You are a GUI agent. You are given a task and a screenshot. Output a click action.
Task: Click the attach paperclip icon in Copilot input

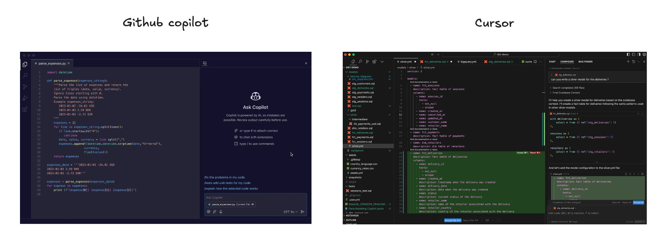[214, 212]
